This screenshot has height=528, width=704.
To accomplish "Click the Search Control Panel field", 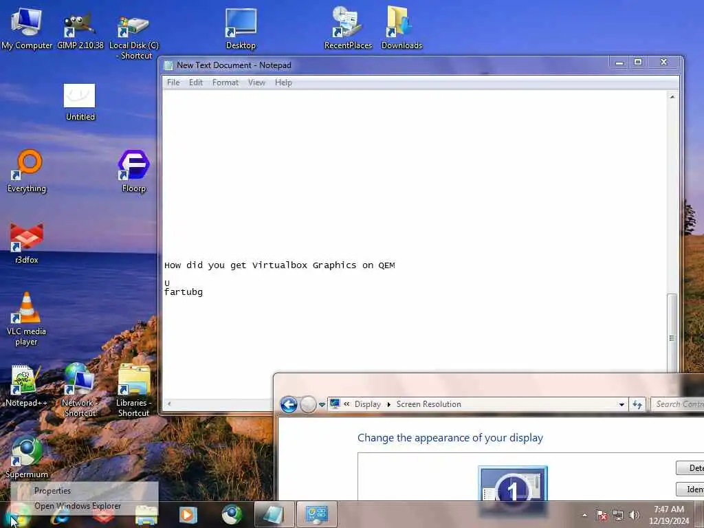I will (678, 404).
